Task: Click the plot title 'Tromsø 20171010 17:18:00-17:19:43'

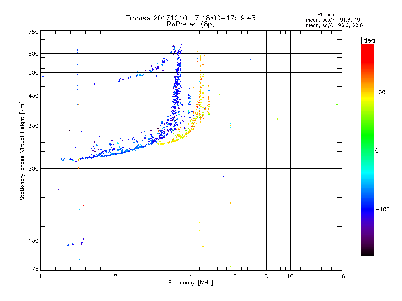Action: tap(191, 18)
